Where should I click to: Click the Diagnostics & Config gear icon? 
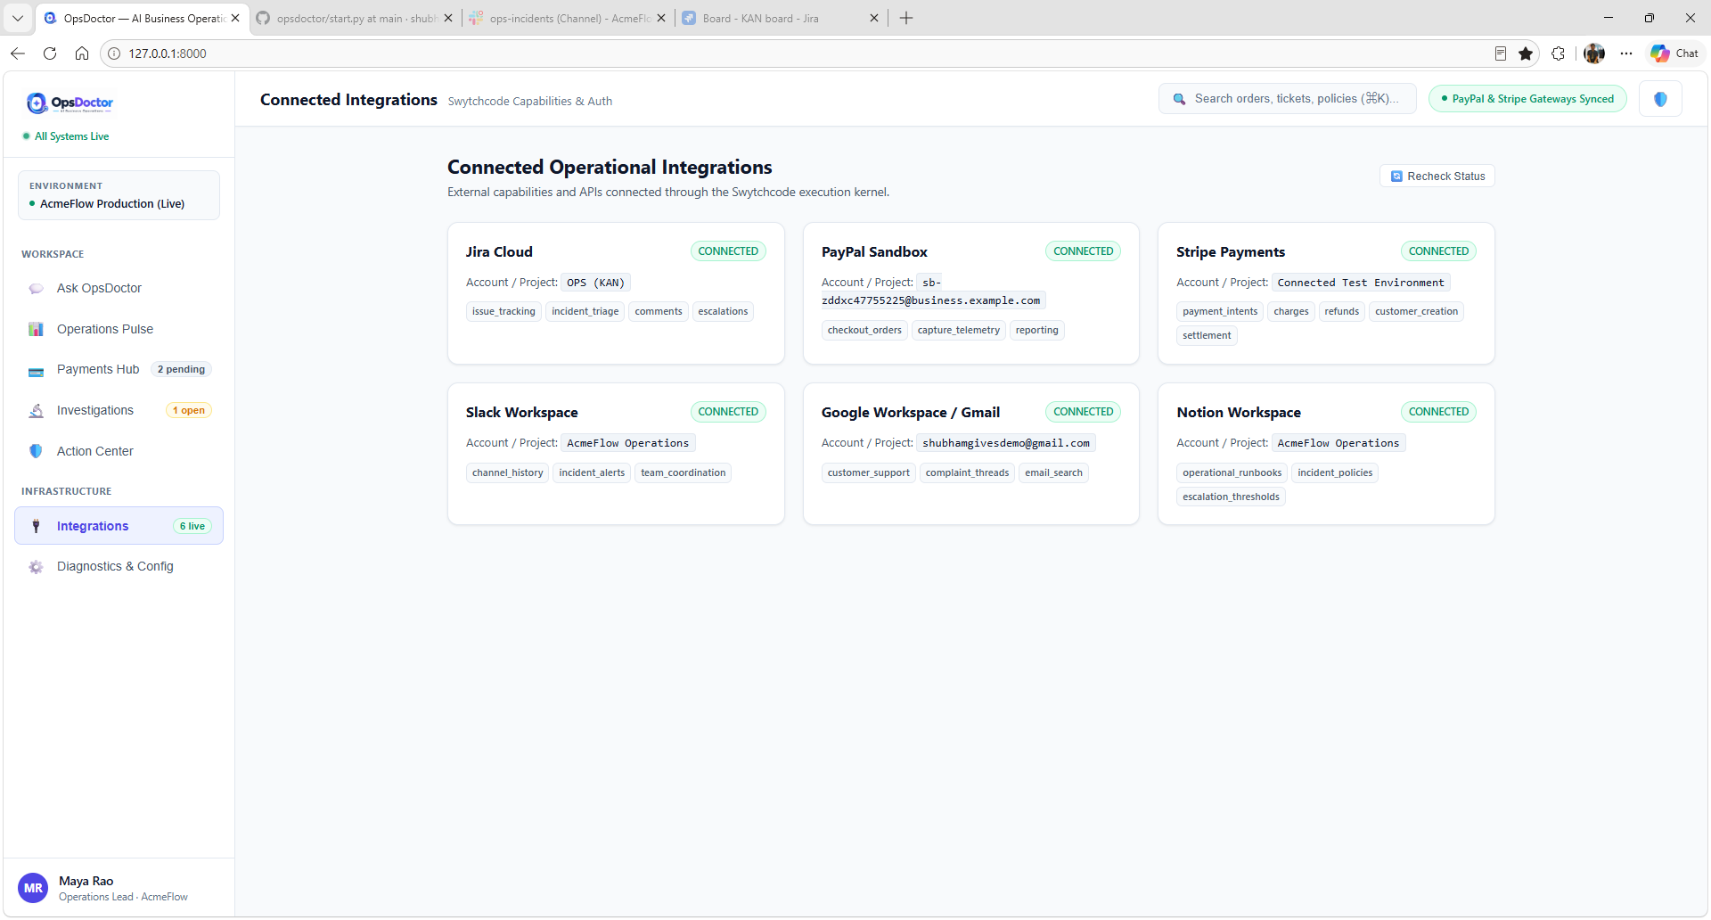(x=36, y=567)
